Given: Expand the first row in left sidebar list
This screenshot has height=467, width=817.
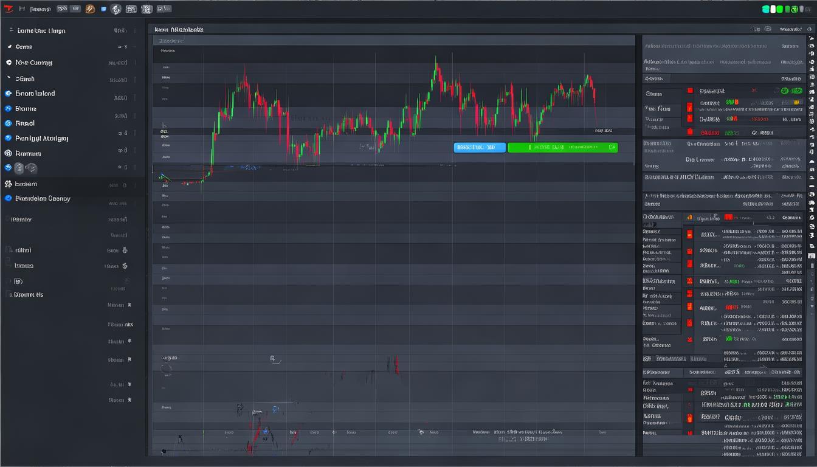Looking at the screenshot, I should tap(41, 30).
